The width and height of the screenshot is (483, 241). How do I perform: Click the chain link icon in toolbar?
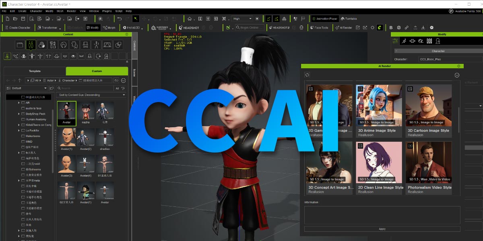pyautogui.click(x=407, y=27)
